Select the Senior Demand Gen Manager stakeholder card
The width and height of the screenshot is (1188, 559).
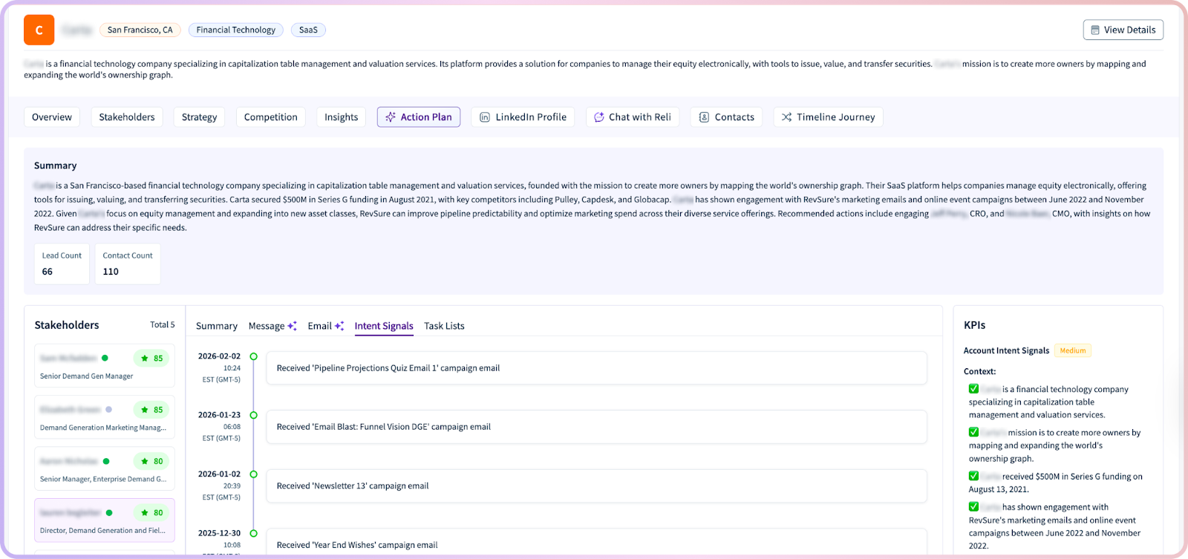[x=104, y=366]
